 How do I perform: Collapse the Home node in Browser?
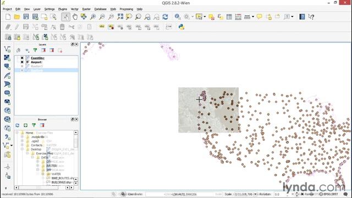(x=17, y=133)
